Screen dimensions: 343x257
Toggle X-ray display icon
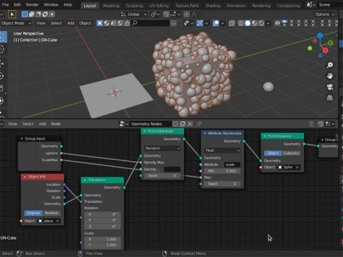tap(232, 23)
